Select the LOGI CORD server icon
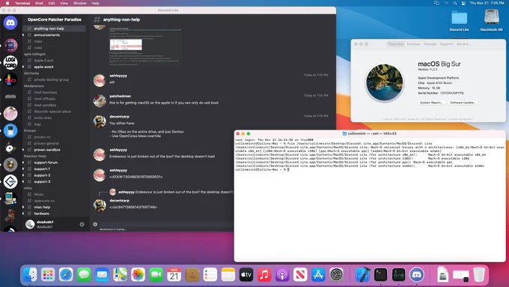 10,62
